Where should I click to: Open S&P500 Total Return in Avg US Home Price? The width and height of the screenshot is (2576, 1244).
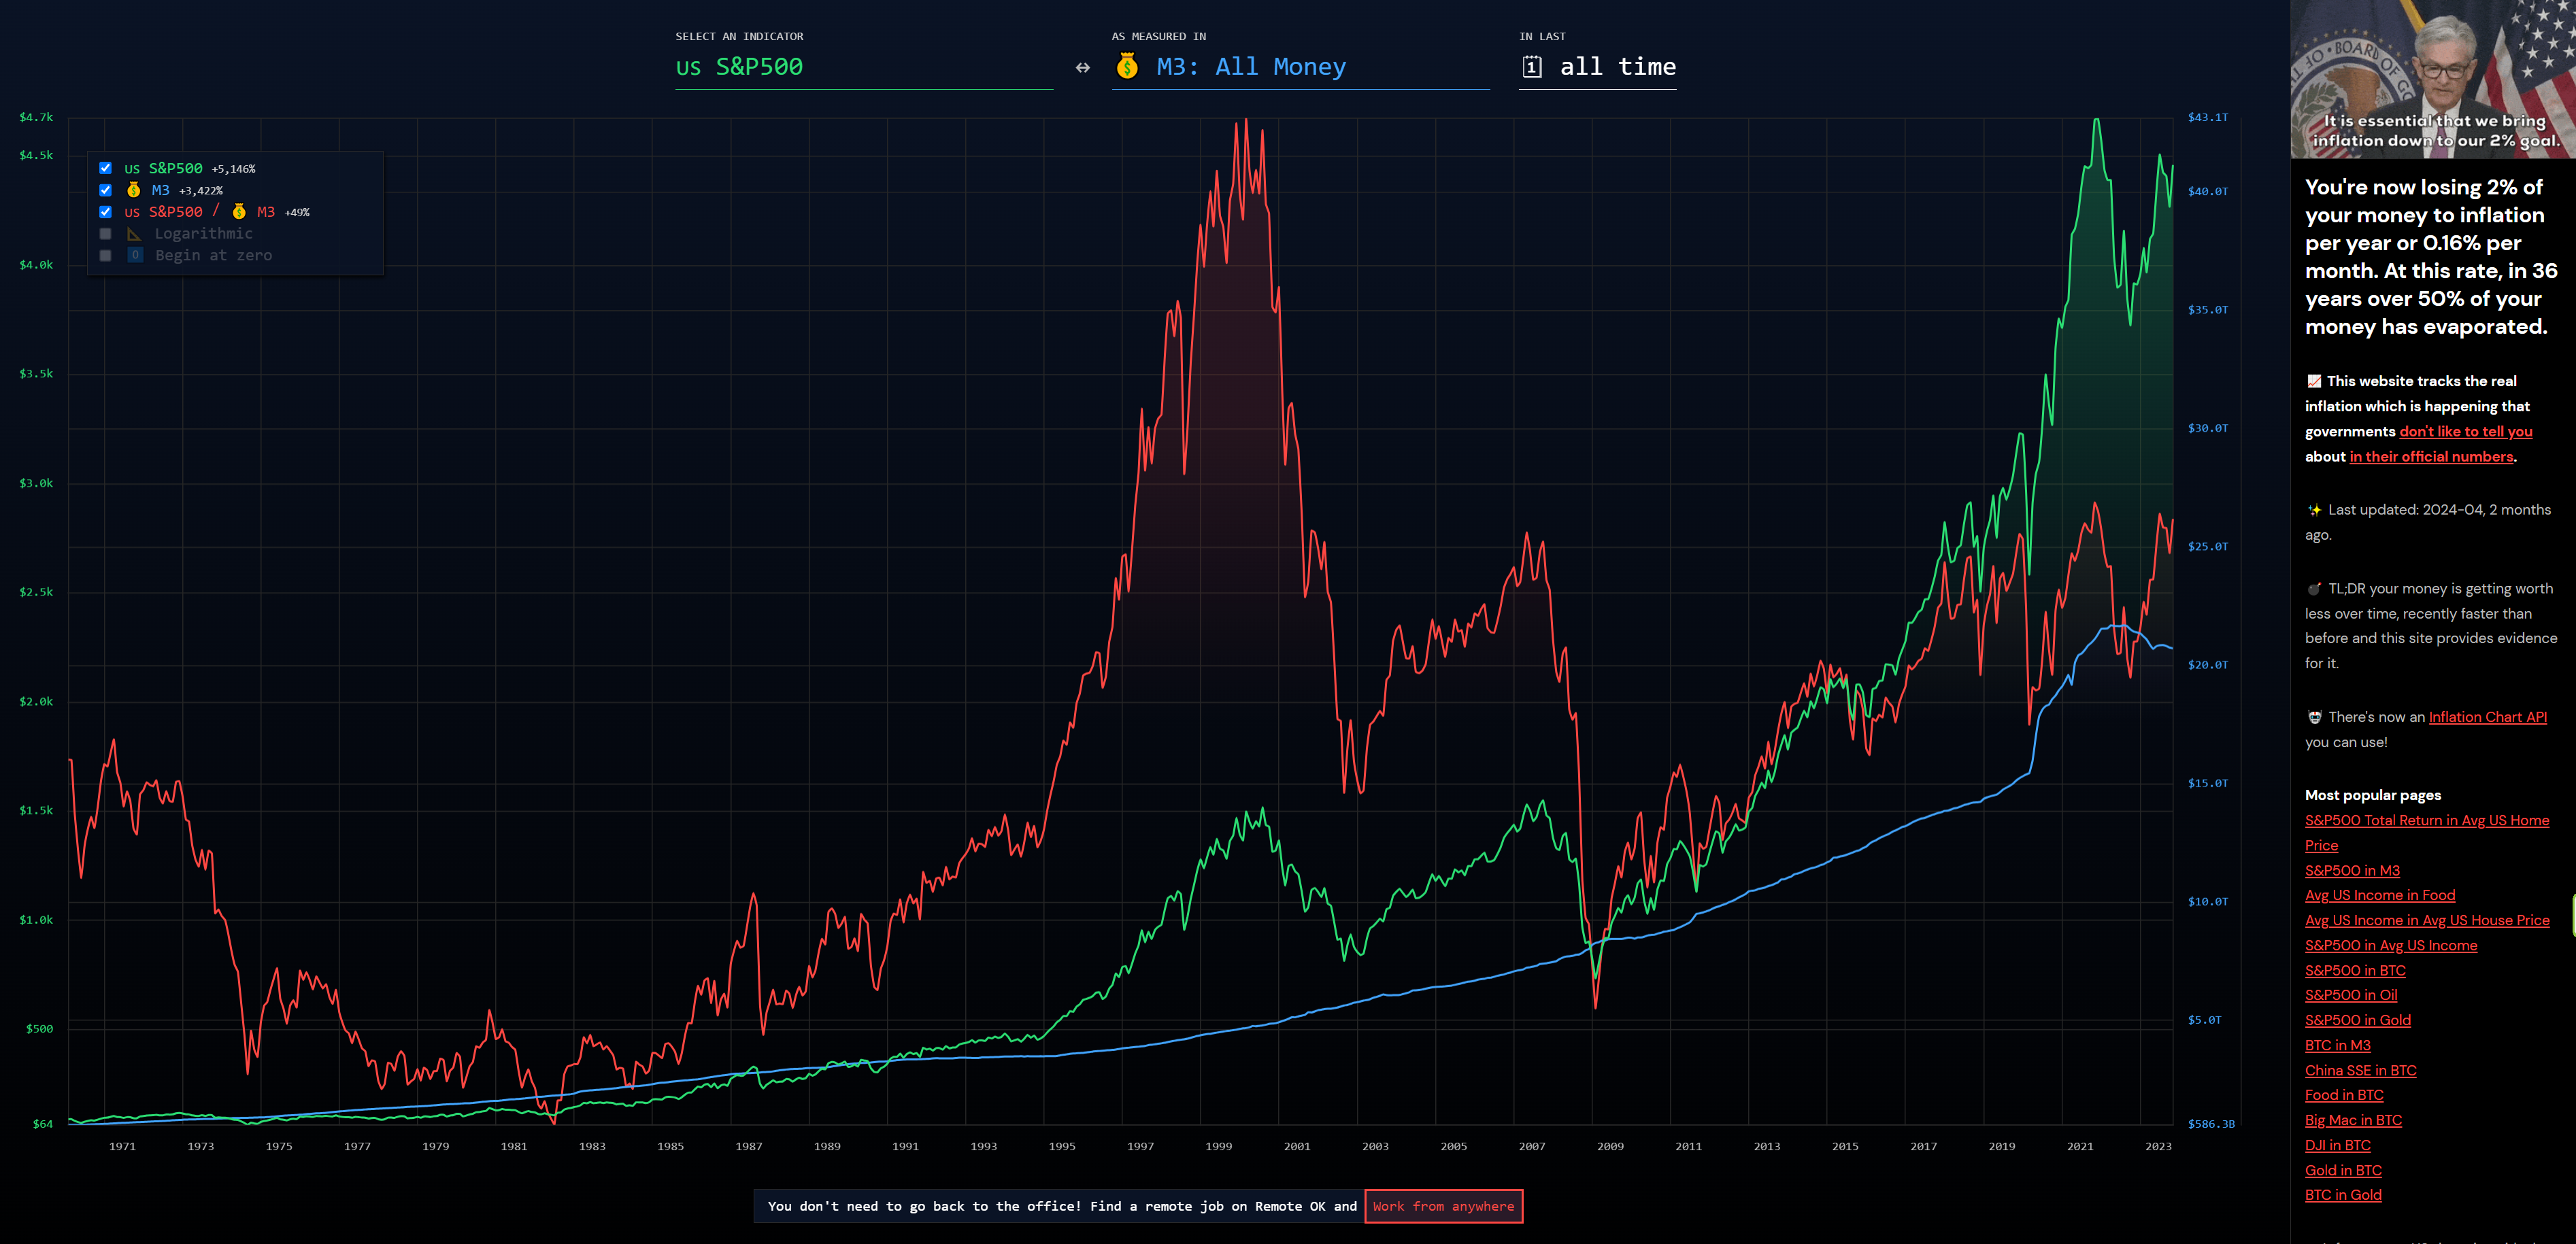click(x=2426, y=833)
